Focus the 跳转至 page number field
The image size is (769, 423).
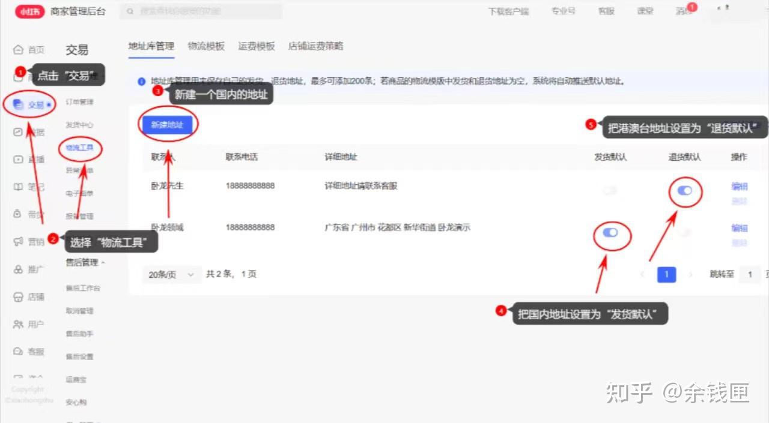[750, 274]
